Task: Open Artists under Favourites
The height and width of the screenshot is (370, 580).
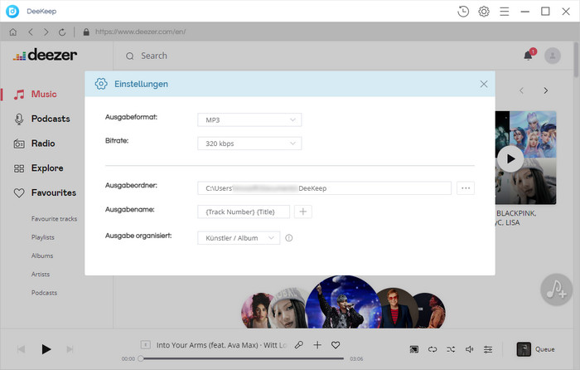Action: click(41, 275)
